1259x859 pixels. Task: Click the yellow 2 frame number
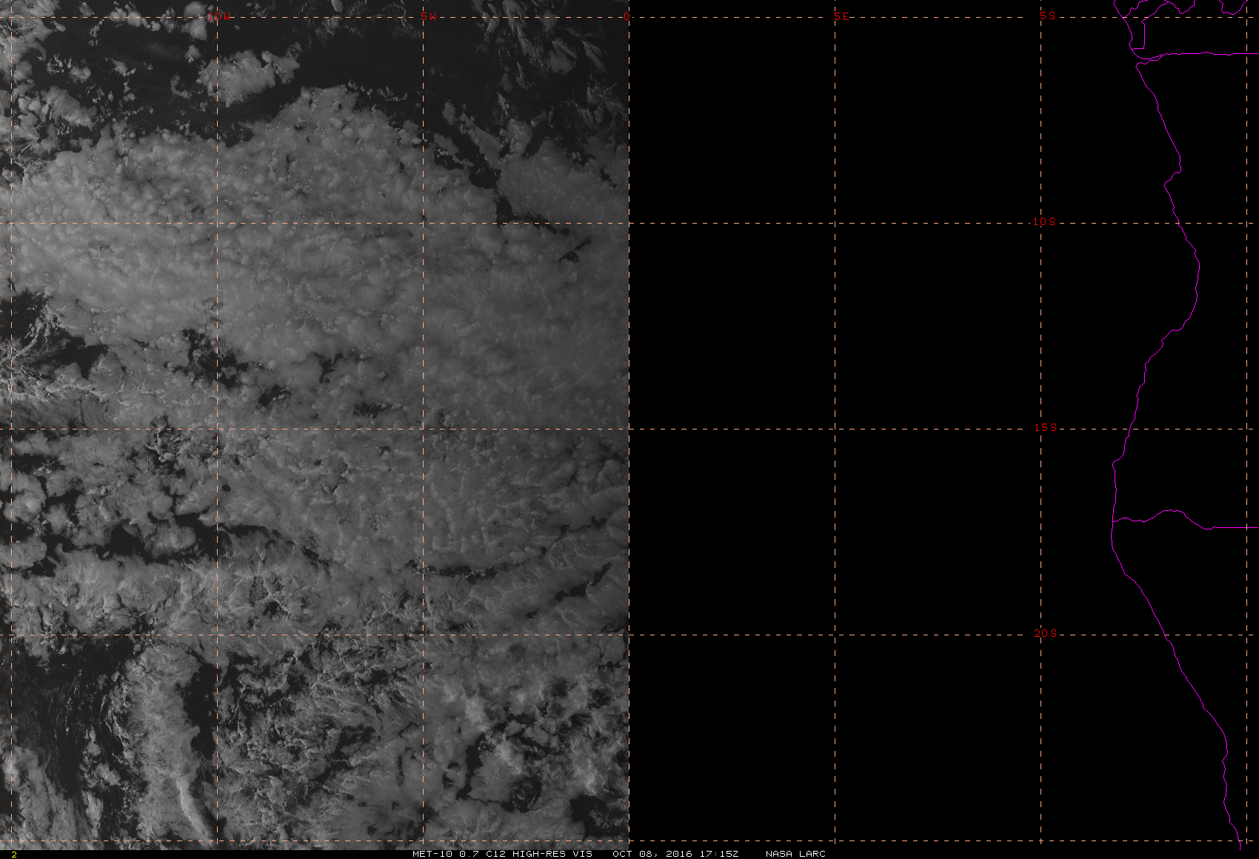(13, 855)
